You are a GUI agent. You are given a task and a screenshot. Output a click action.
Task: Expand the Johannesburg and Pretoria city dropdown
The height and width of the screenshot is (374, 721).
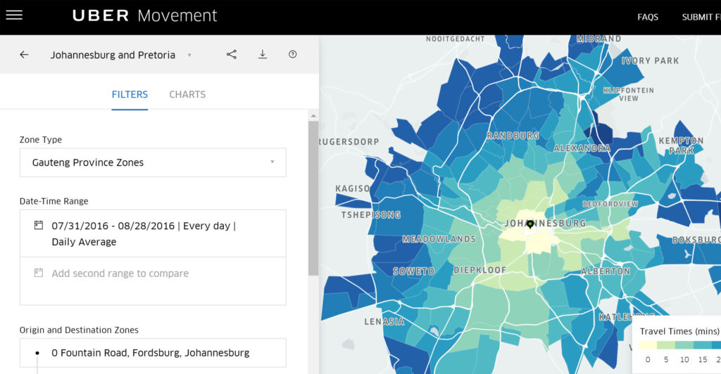point(189,55)
